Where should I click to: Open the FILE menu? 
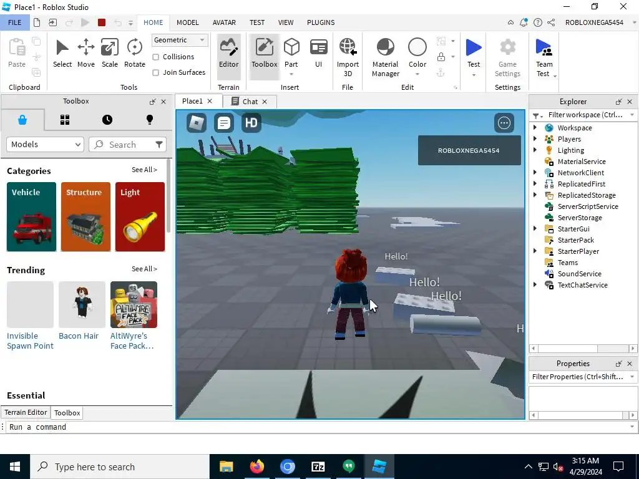(15, 22)
